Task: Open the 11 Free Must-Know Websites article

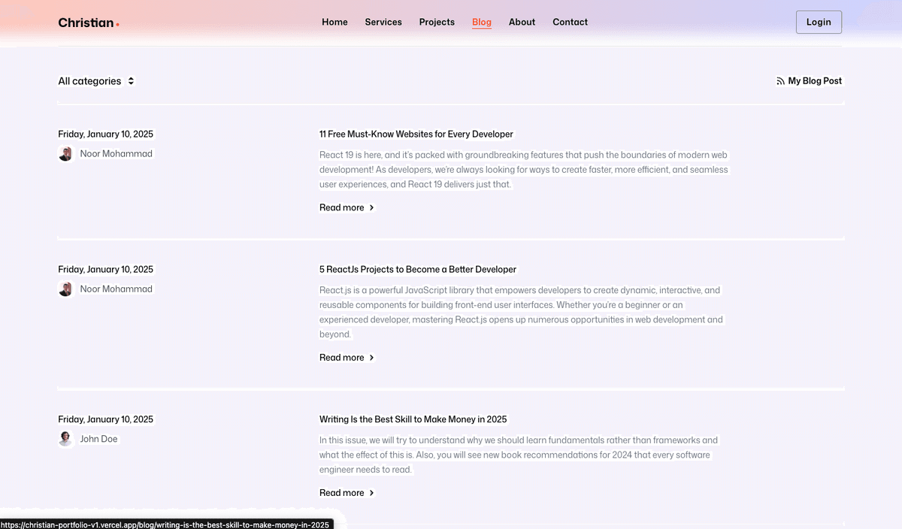Action: point(416,135)
